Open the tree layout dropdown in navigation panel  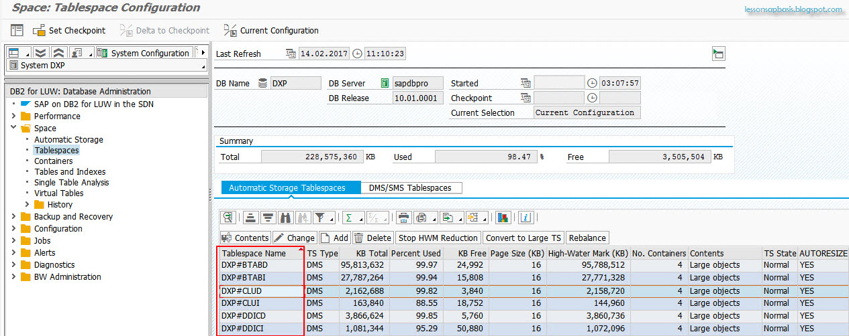pyautogui.click(x=18, y=53)
